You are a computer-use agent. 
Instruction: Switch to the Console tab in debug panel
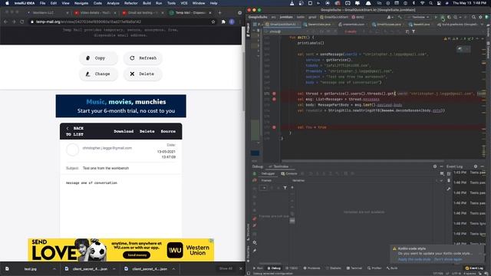[288, 174]
